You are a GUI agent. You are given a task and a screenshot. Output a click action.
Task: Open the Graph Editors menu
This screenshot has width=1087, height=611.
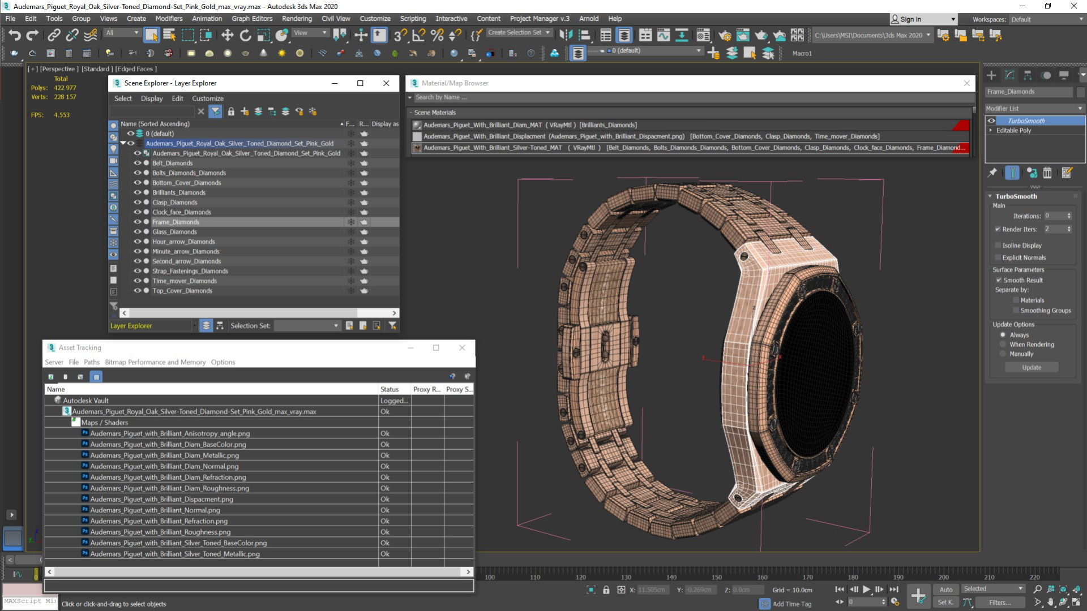click(252, 19)
